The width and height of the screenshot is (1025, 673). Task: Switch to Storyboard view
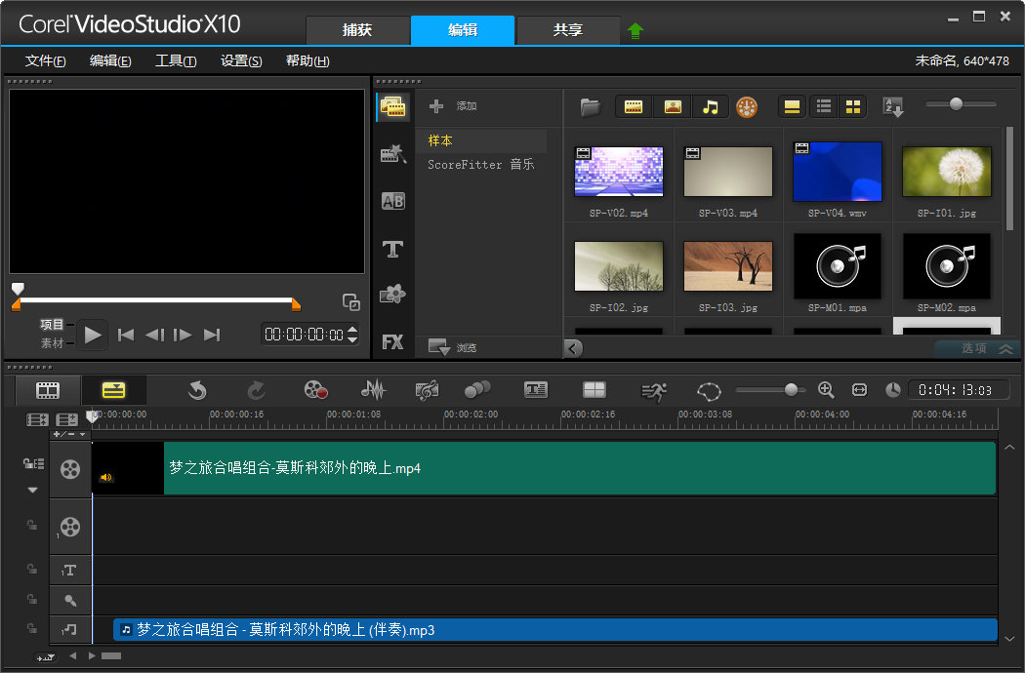[48, 390]
